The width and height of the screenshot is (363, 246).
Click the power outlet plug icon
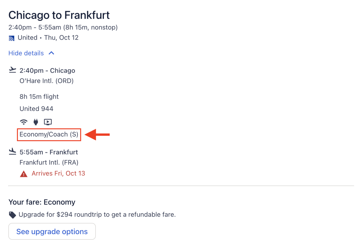point(36,122)
